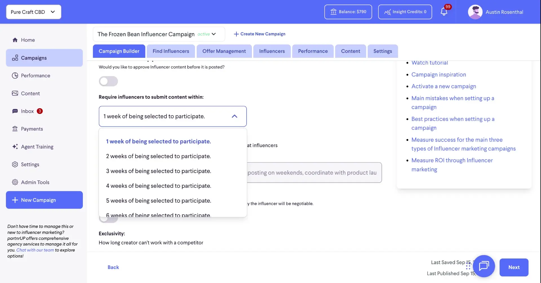Image resolution: width=541 pixels, height=283 pixels.
Task: Open the Payments bank icon
Action: click(x=15, y=129)
